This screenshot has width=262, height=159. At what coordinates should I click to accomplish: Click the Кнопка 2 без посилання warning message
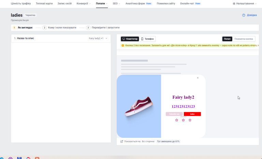(189, 45)
